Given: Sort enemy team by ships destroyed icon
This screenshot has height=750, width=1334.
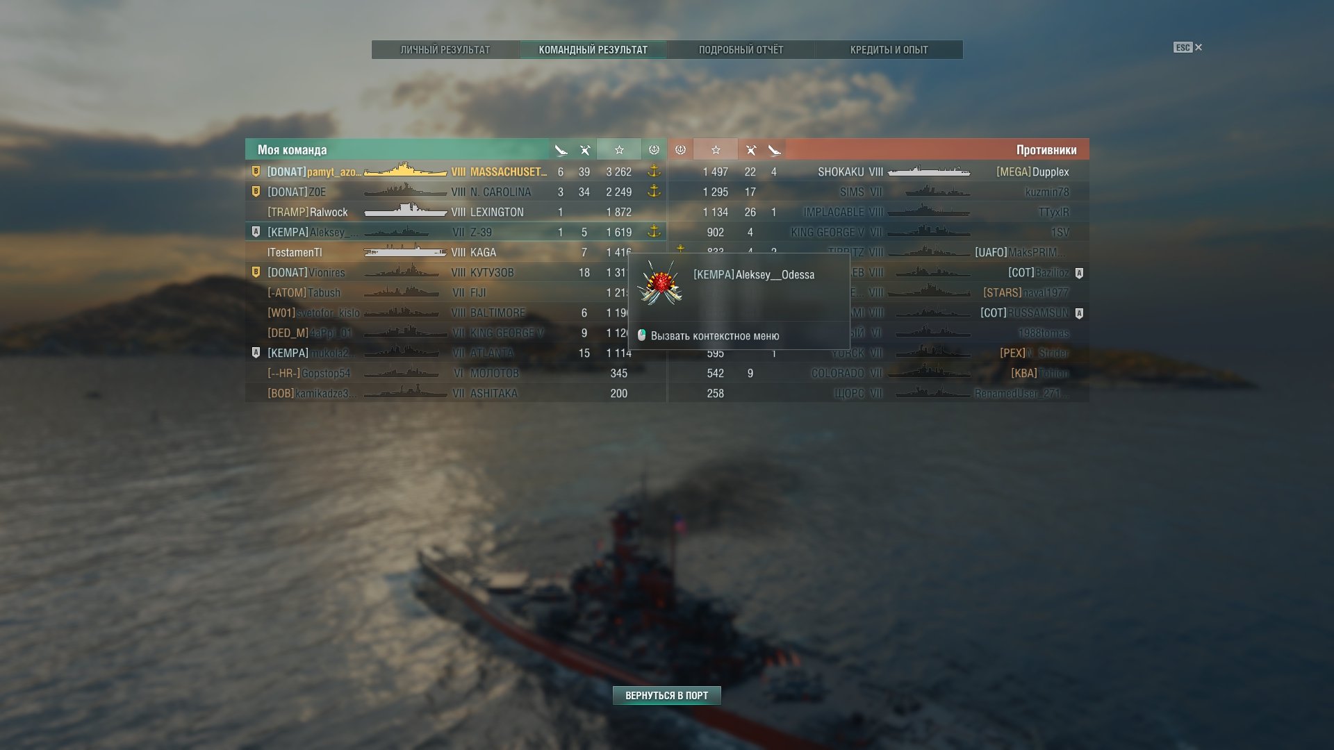Looking at the screenshot, I should (774, 150).
